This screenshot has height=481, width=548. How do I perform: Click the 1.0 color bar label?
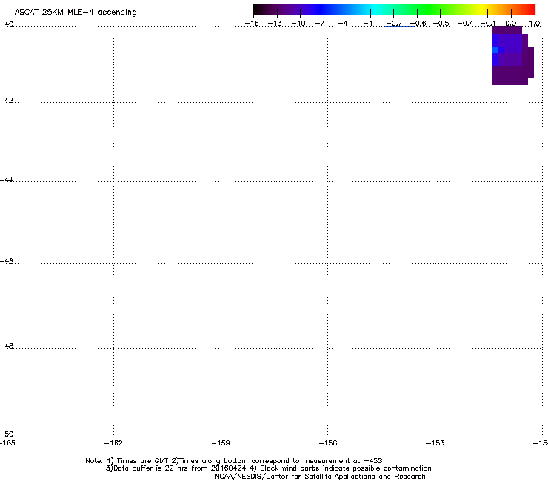click(535, 24)
